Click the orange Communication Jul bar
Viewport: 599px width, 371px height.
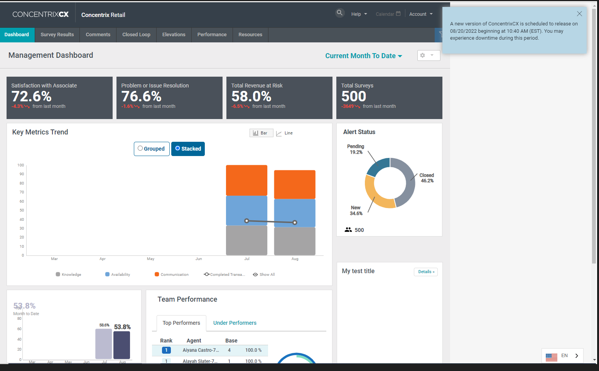(x=246, y=180)
